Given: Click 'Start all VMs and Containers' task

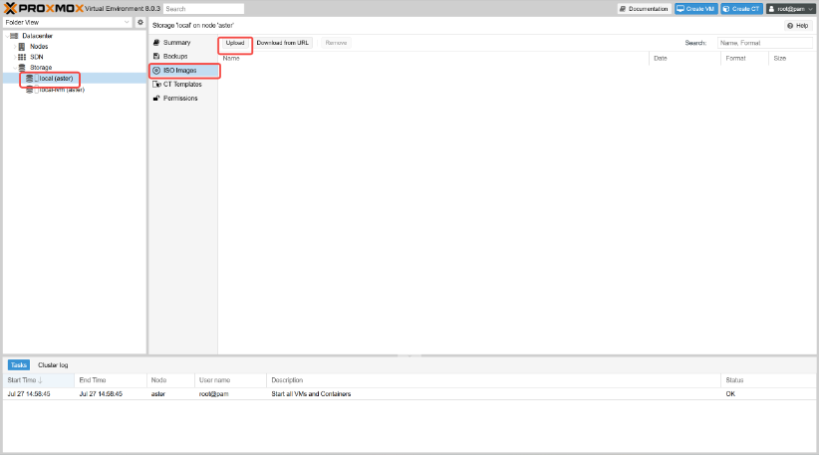Looking at the screenshot, I should (311, 394).
